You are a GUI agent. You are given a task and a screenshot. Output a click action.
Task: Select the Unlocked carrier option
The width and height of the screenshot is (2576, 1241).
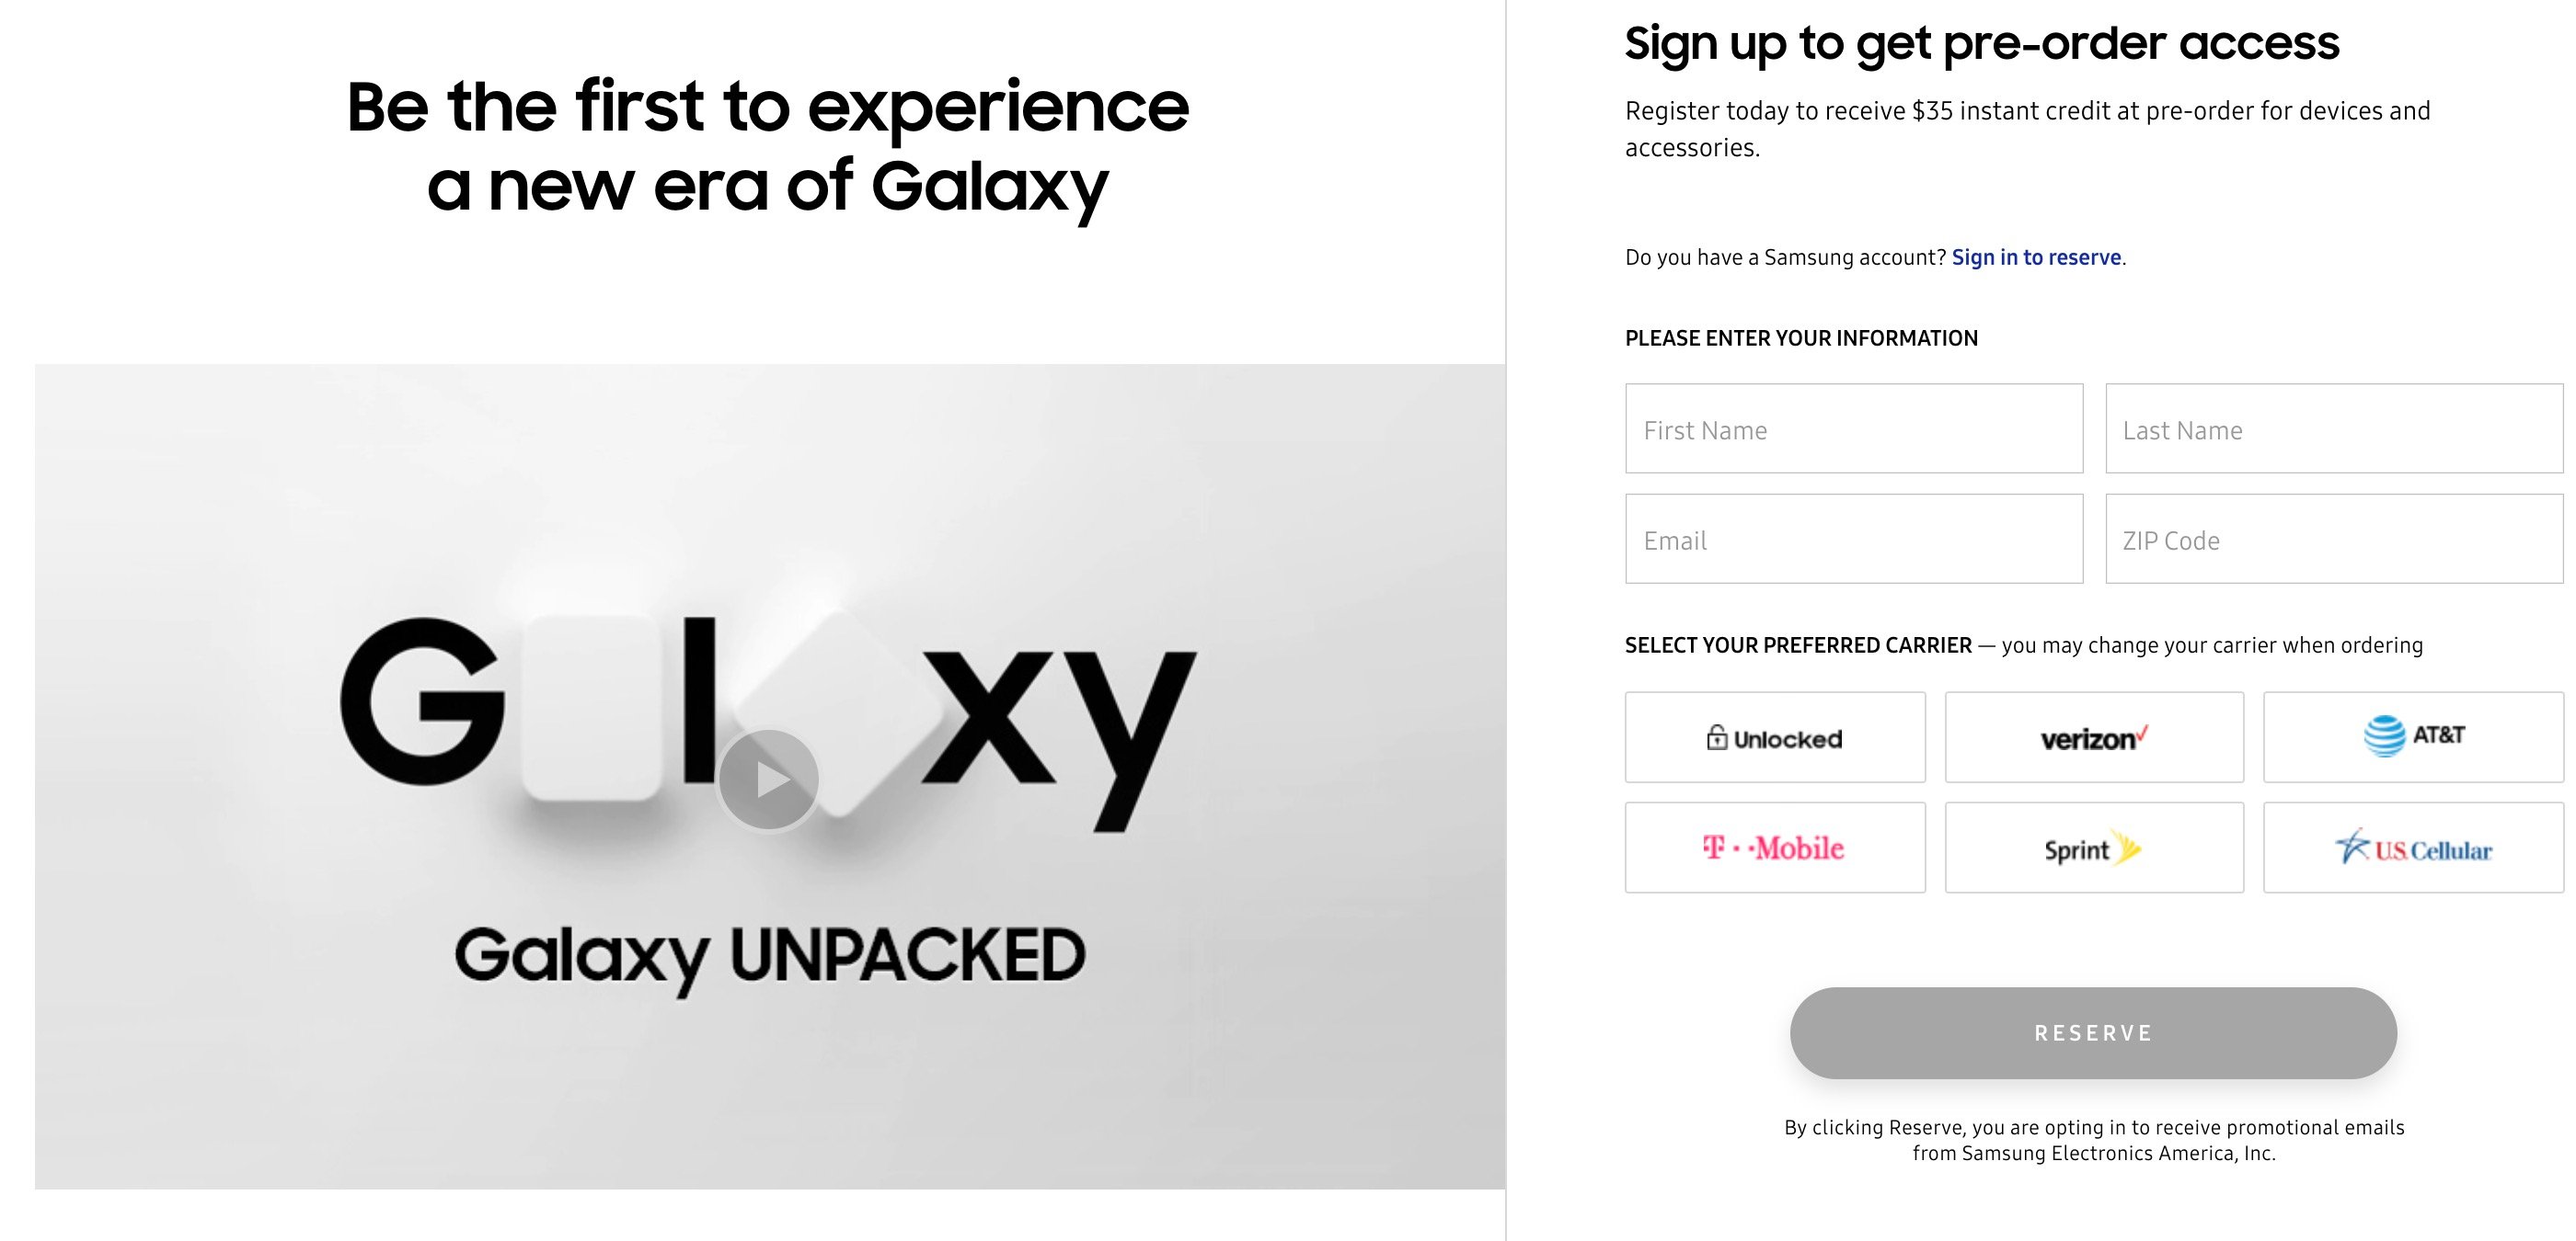(x=1775, y=737)
